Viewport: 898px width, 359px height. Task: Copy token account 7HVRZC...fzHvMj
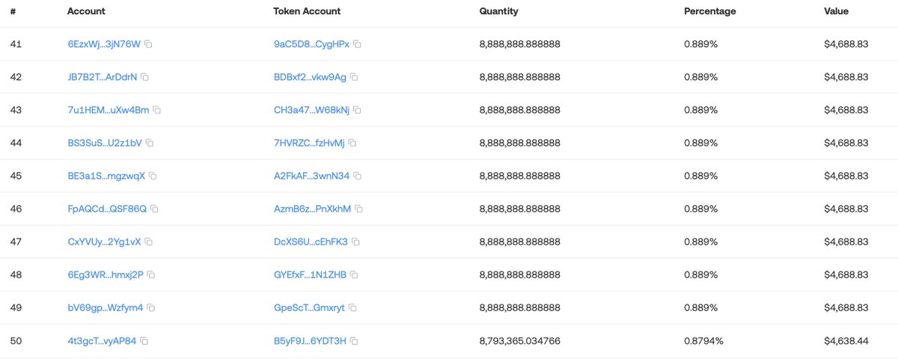352,143
